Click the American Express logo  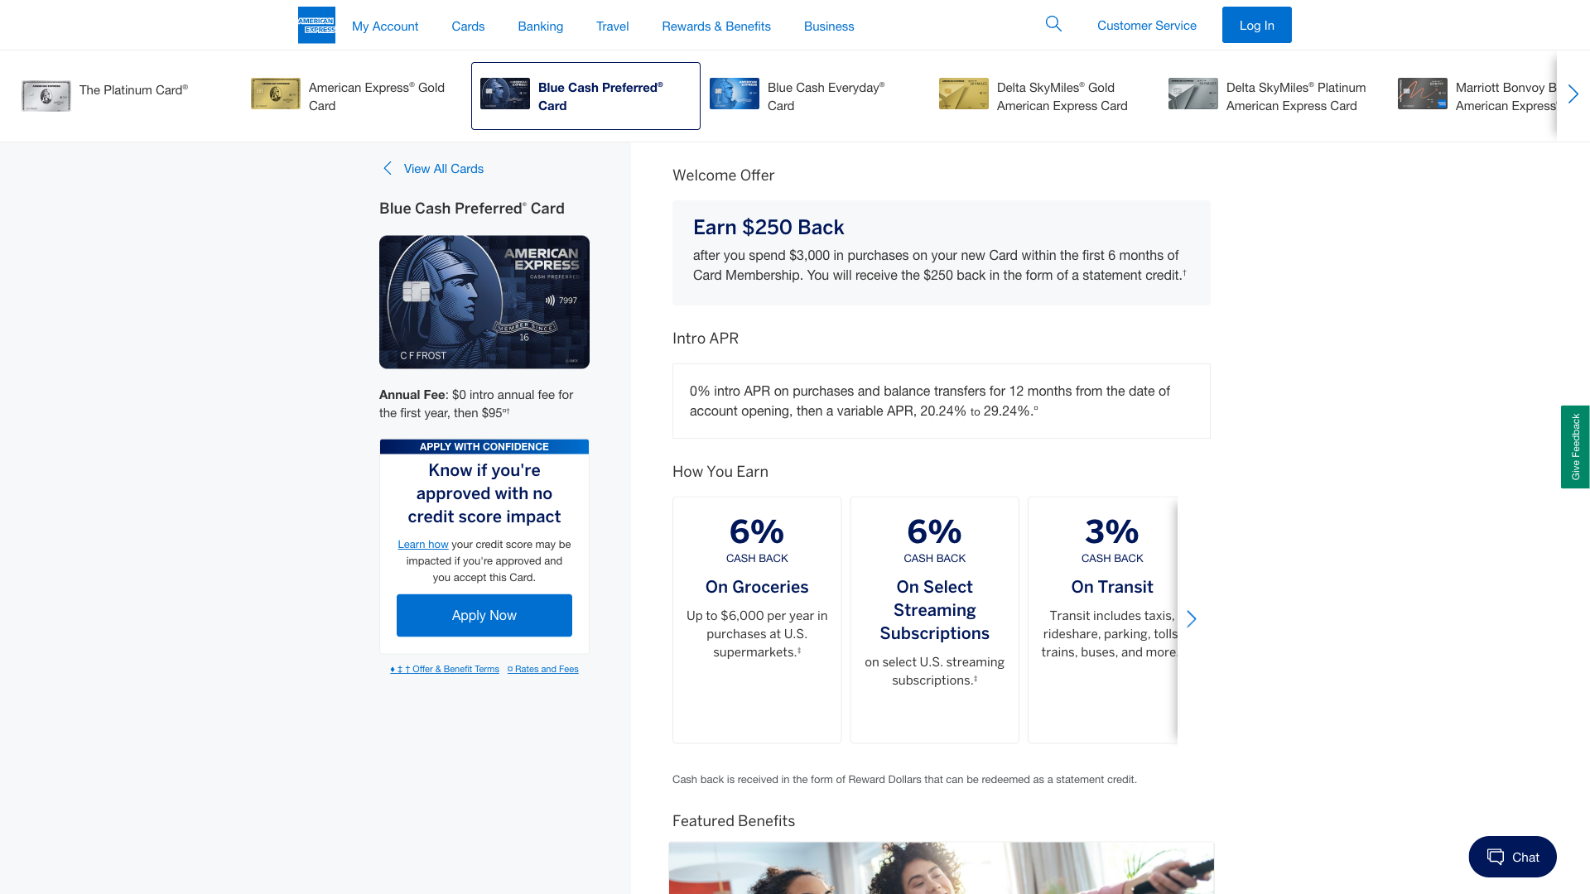click(316, 25)
